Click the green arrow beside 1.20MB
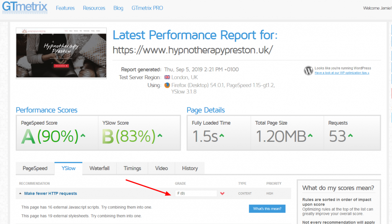This screenshot has height=224, width=392. (310, 136)
